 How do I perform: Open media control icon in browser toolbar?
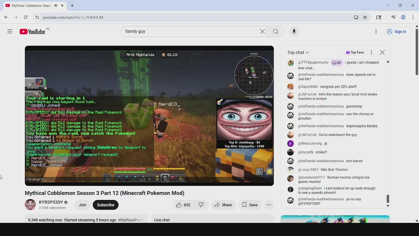[x=393, y=17]
